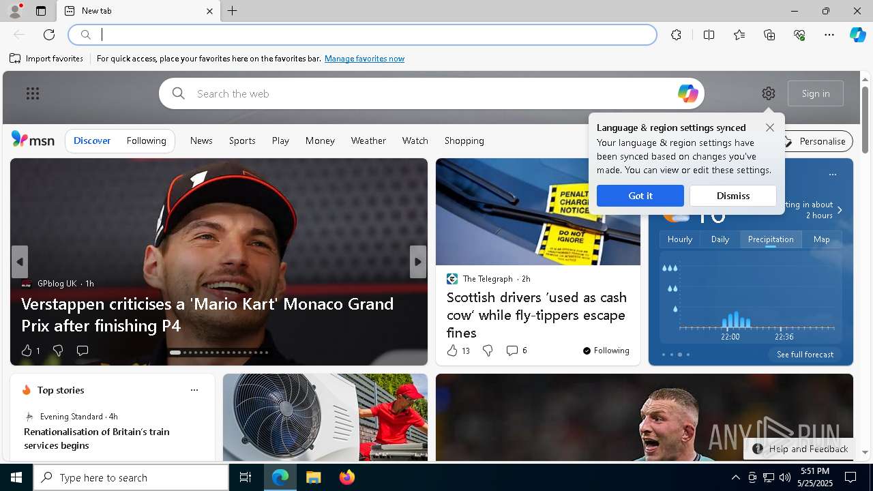Click the Personalise button
The image size is (873, 491).
(x=816, y=141)
